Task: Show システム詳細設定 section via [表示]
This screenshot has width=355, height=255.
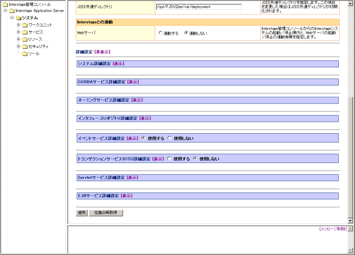Action: (118, 64)
